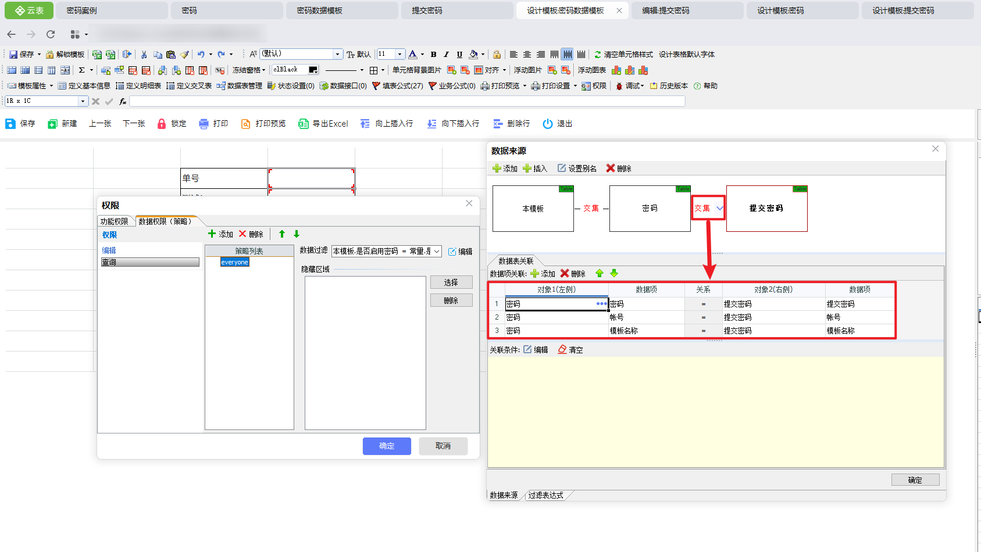Expand the 1R x 1C cell reference dropdown

pyautogui.click(x=83, y=101)
